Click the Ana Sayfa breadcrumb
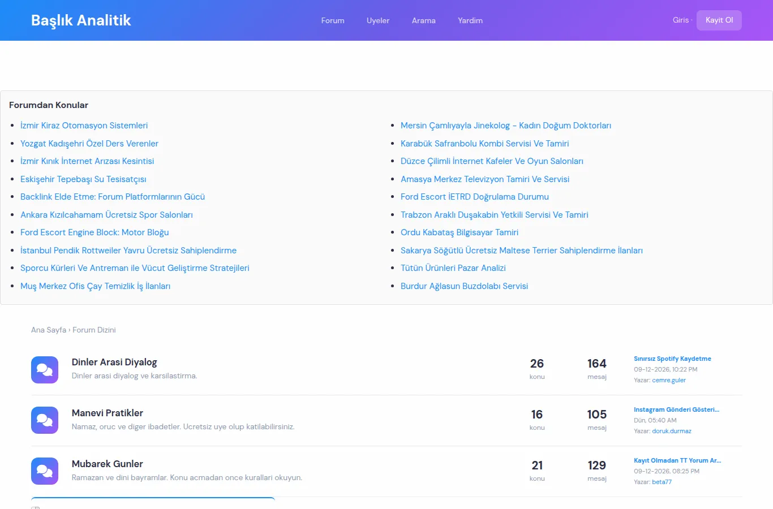The width and height of the screenshot is (773, 509). 49,330
